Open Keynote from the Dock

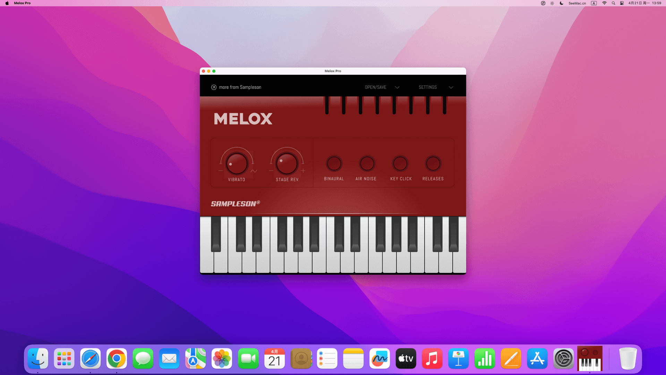click(459, 358)
